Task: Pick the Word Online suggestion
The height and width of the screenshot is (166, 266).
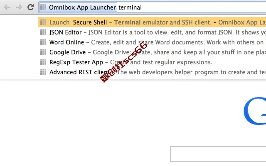Action: click(152, 42)
